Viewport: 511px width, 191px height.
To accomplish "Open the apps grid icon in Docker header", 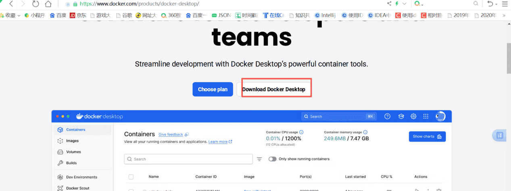I will pos(425,117).
